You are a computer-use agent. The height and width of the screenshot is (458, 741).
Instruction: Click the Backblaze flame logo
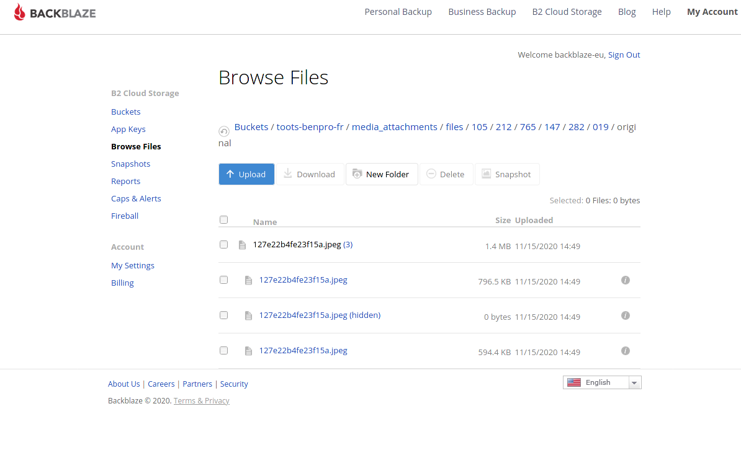18,11
